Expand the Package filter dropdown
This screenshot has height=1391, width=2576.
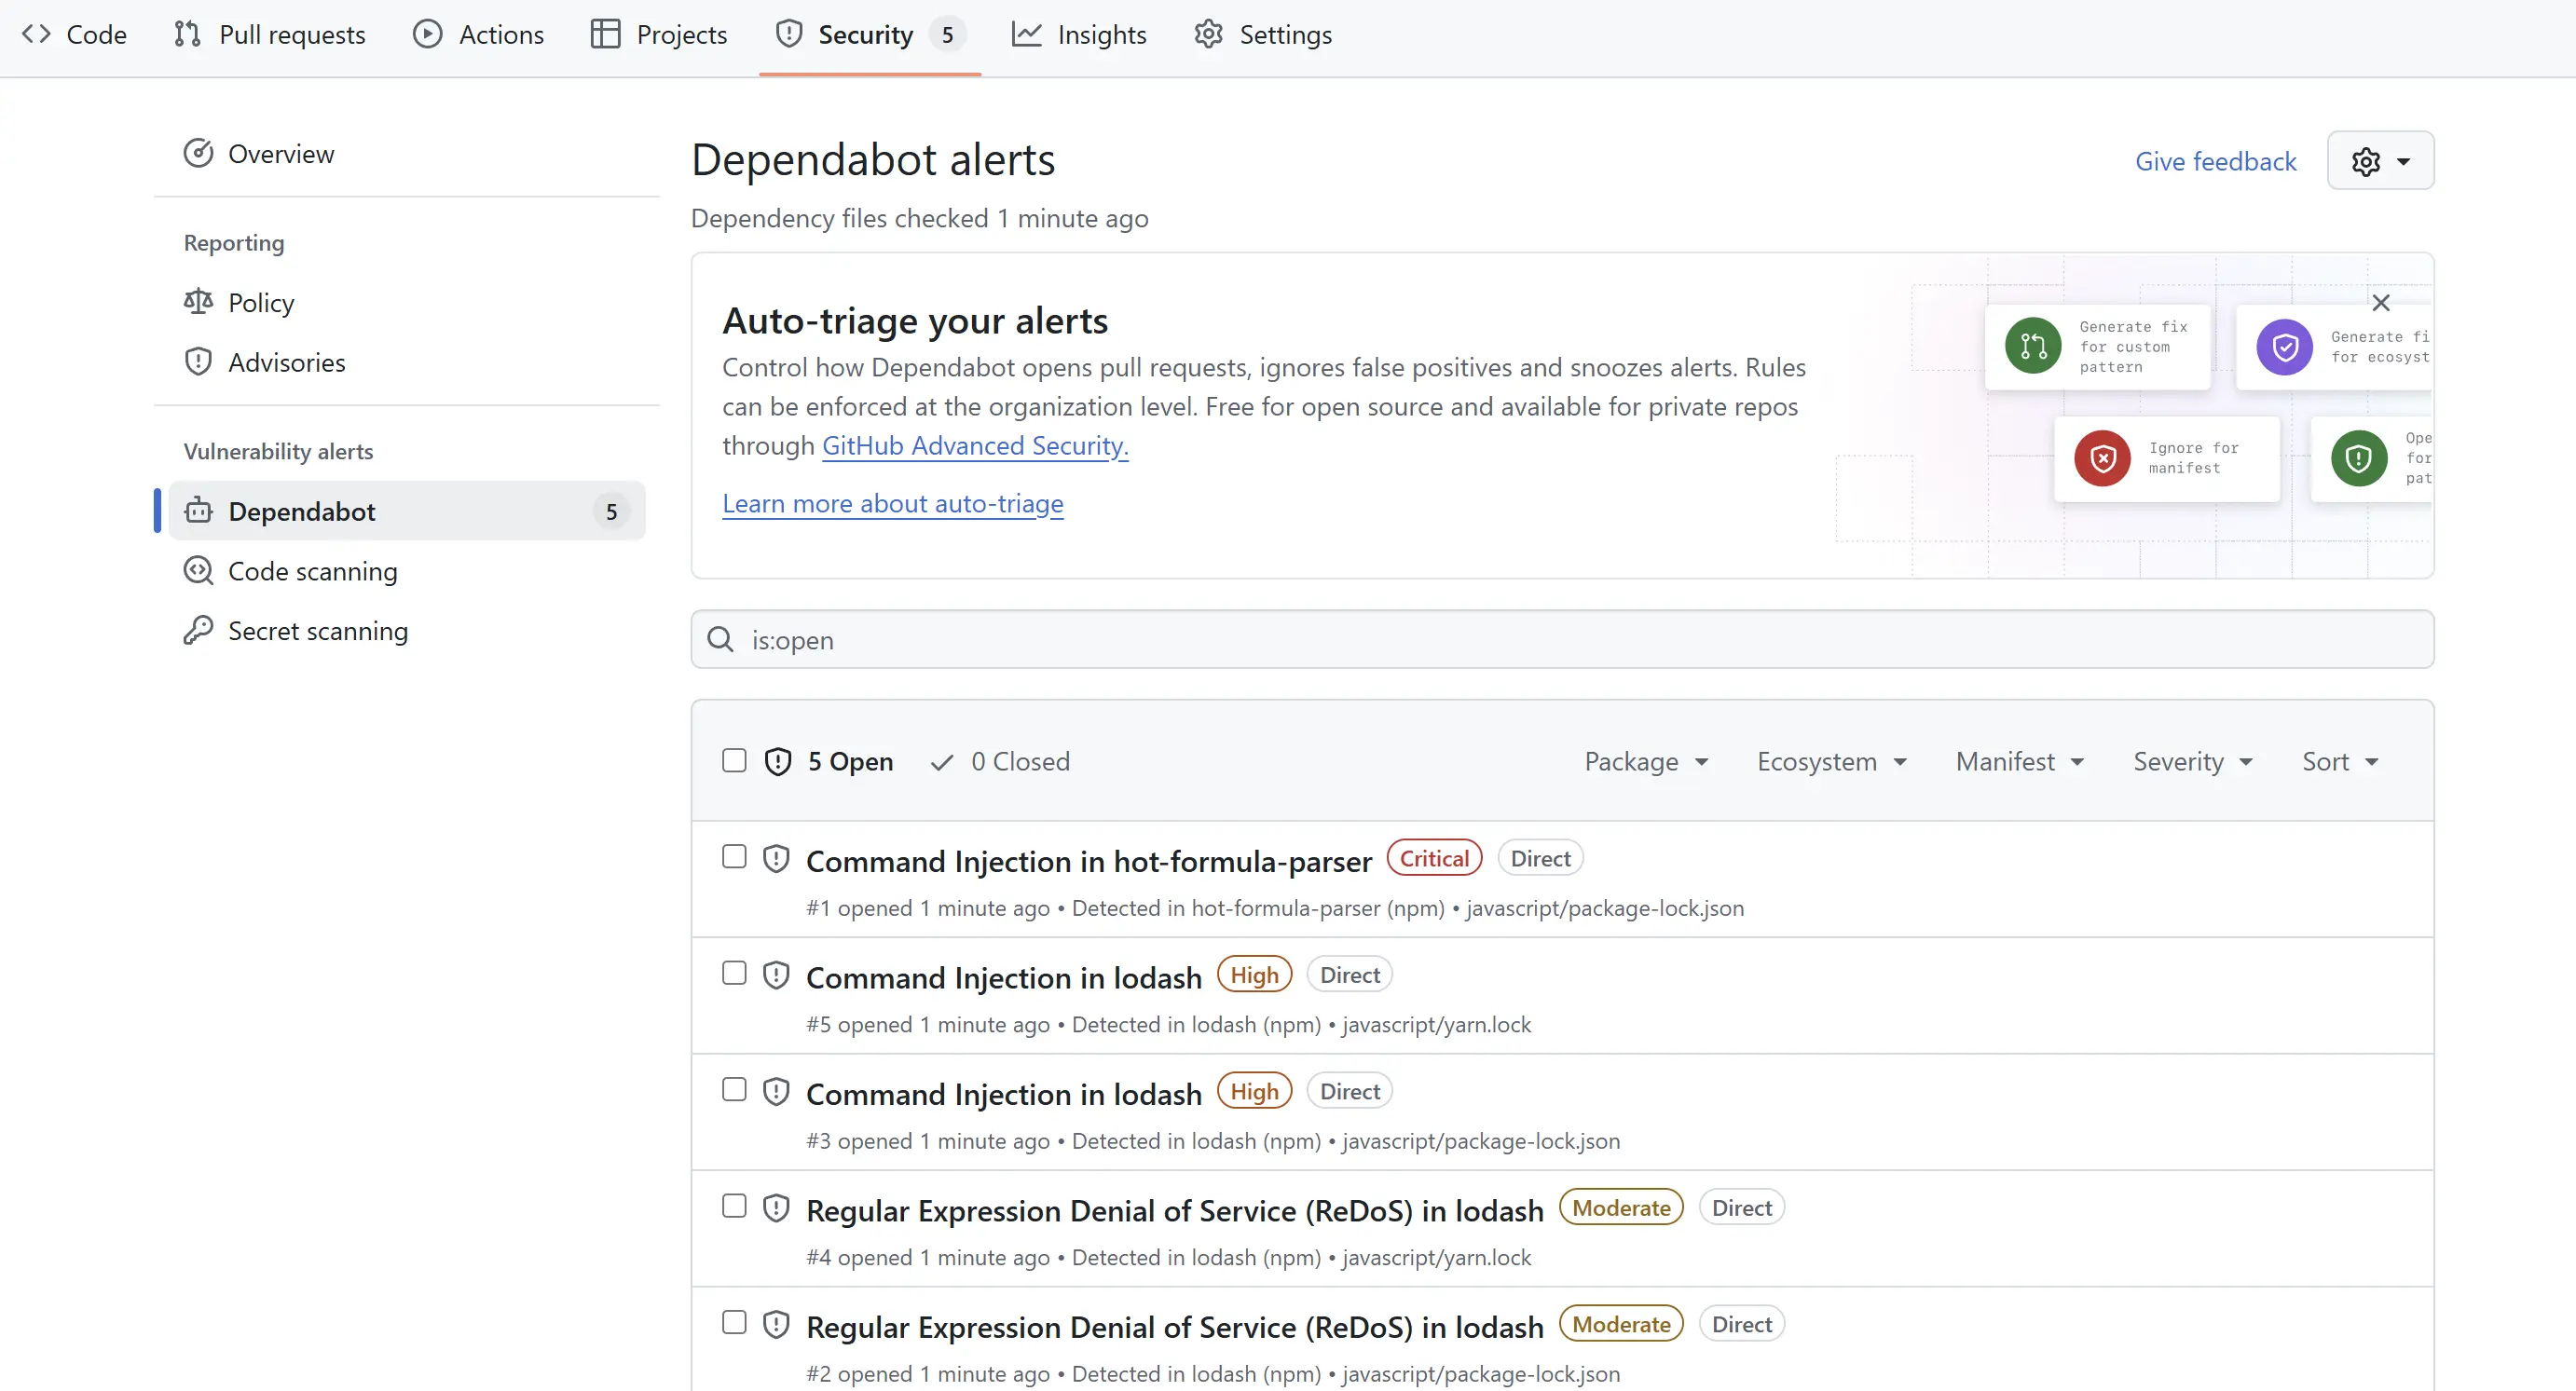tap(1646, 761)
